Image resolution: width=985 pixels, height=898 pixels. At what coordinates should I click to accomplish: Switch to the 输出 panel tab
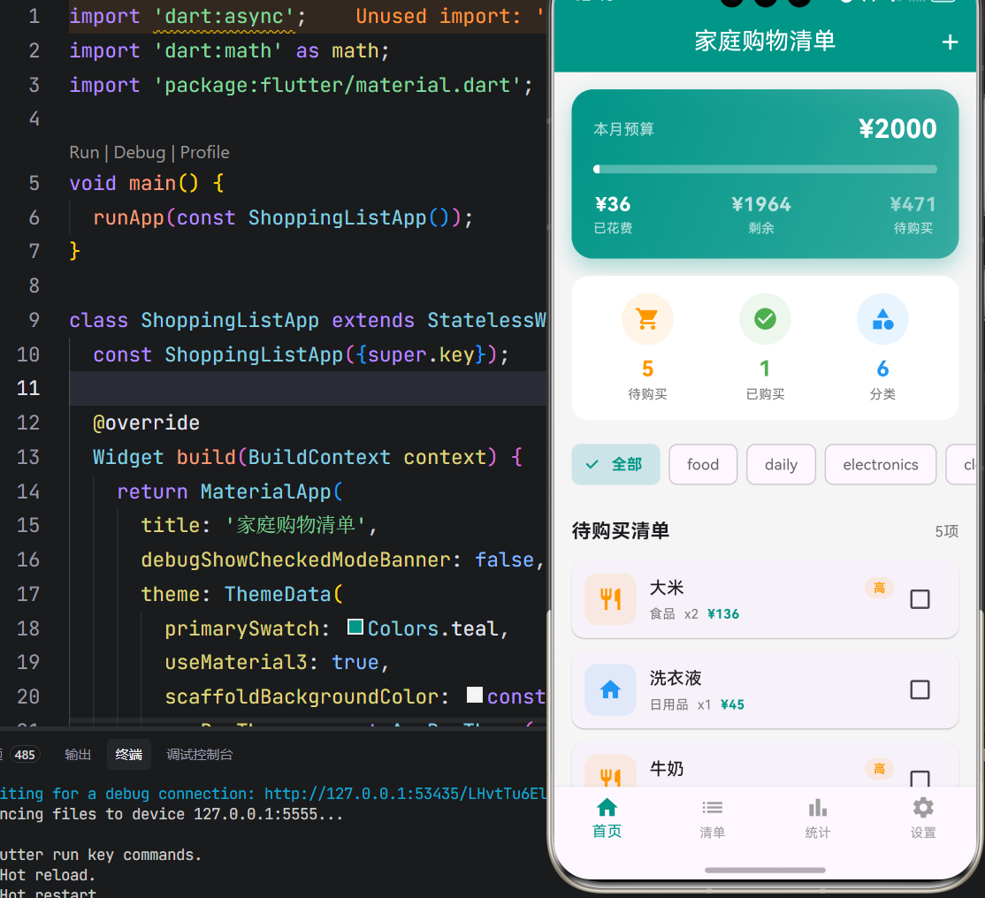click(78, 754)
